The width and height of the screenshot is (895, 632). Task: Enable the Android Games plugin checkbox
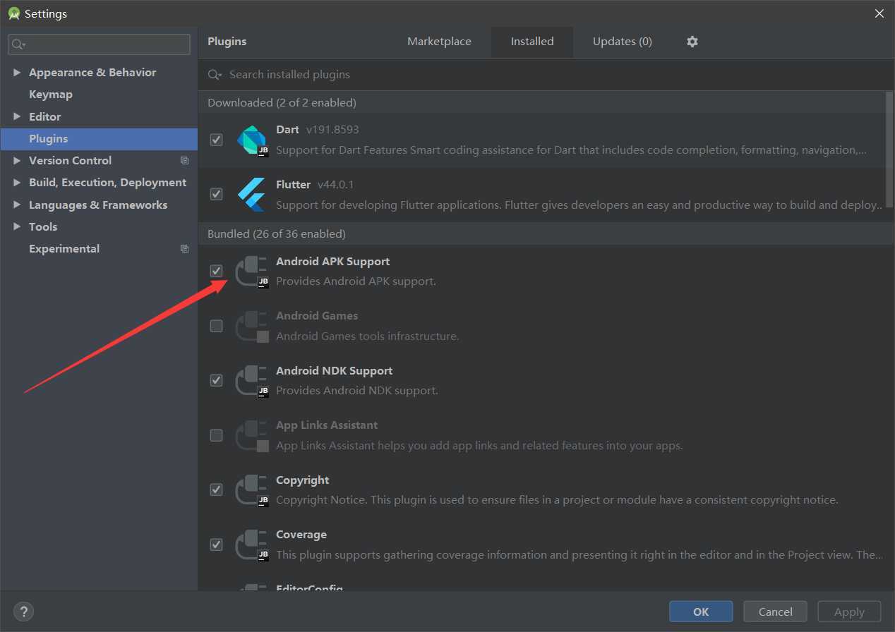click(x=217, y=326)
